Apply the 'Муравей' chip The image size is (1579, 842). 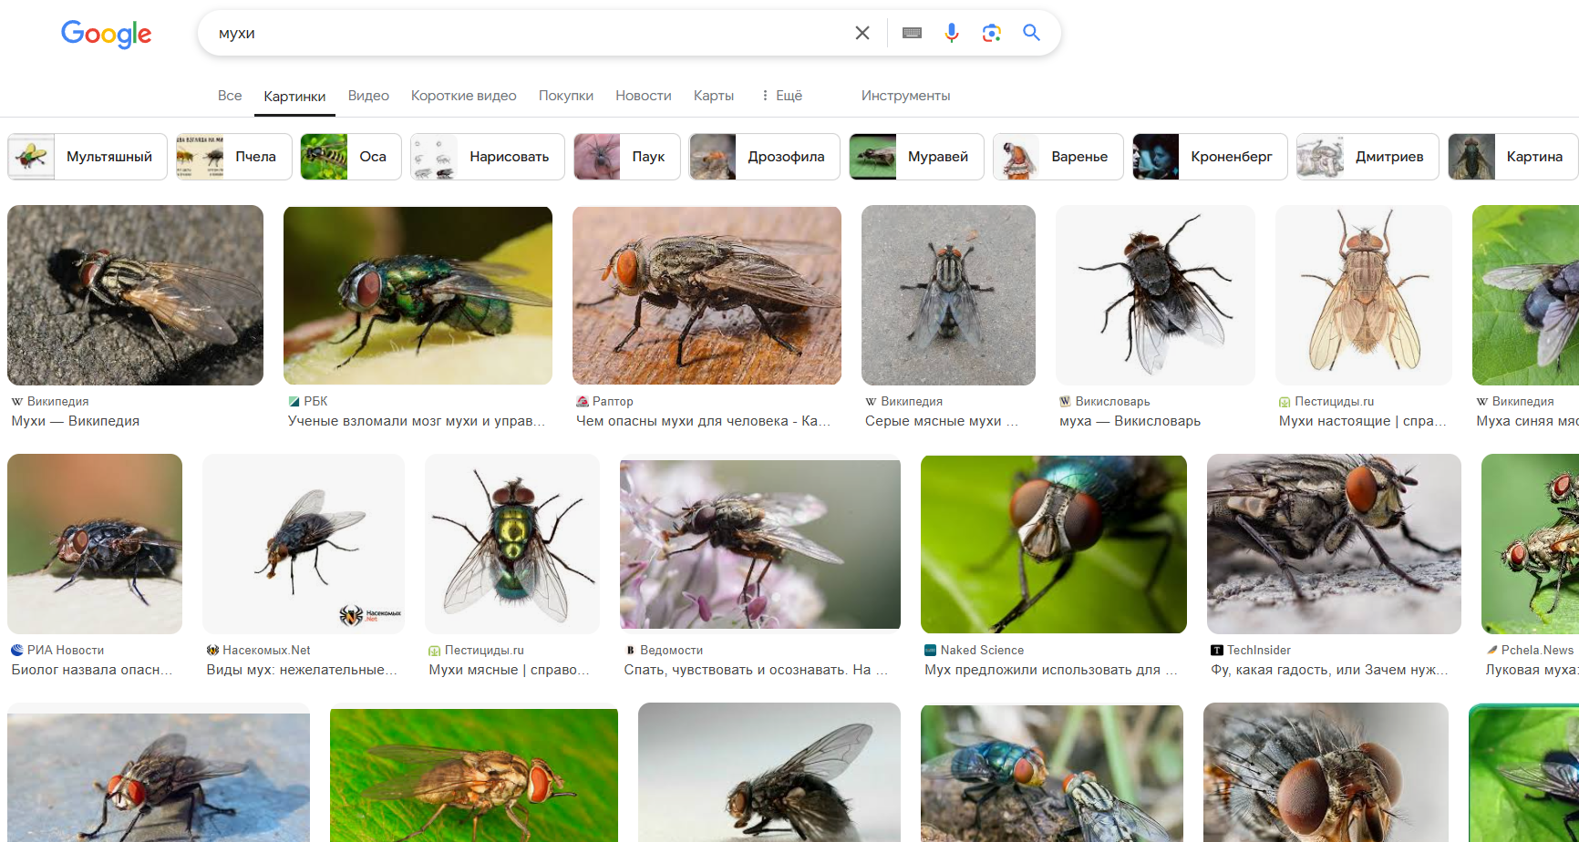tap(916, 157)
